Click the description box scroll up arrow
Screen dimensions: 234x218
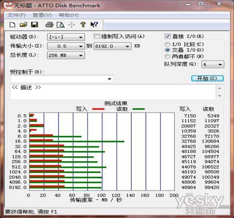219,88
